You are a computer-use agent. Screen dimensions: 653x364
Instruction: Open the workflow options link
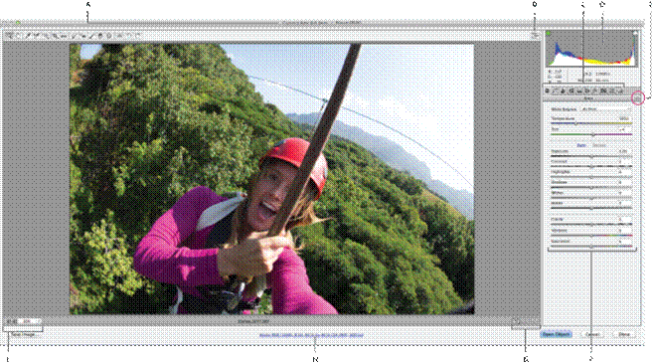(x=311, y=335)
